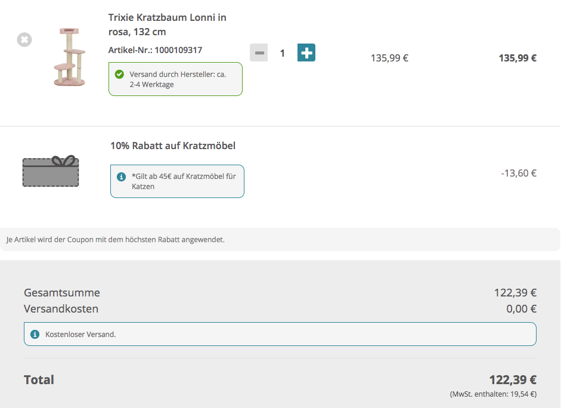Click the Versandkosten label
The image size is (561, 408).
pos(61,309)
